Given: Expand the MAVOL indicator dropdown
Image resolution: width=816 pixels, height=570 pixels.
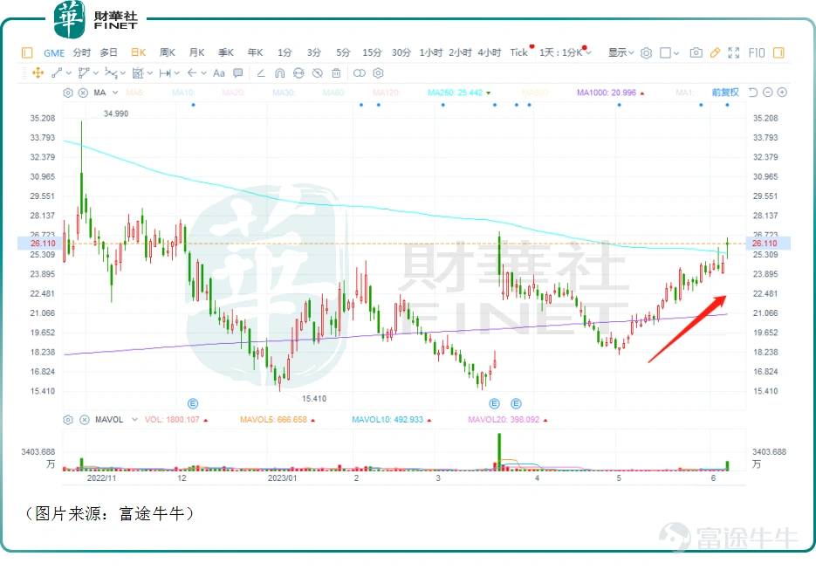Looking at the screenshot, I should coord(134,420).
